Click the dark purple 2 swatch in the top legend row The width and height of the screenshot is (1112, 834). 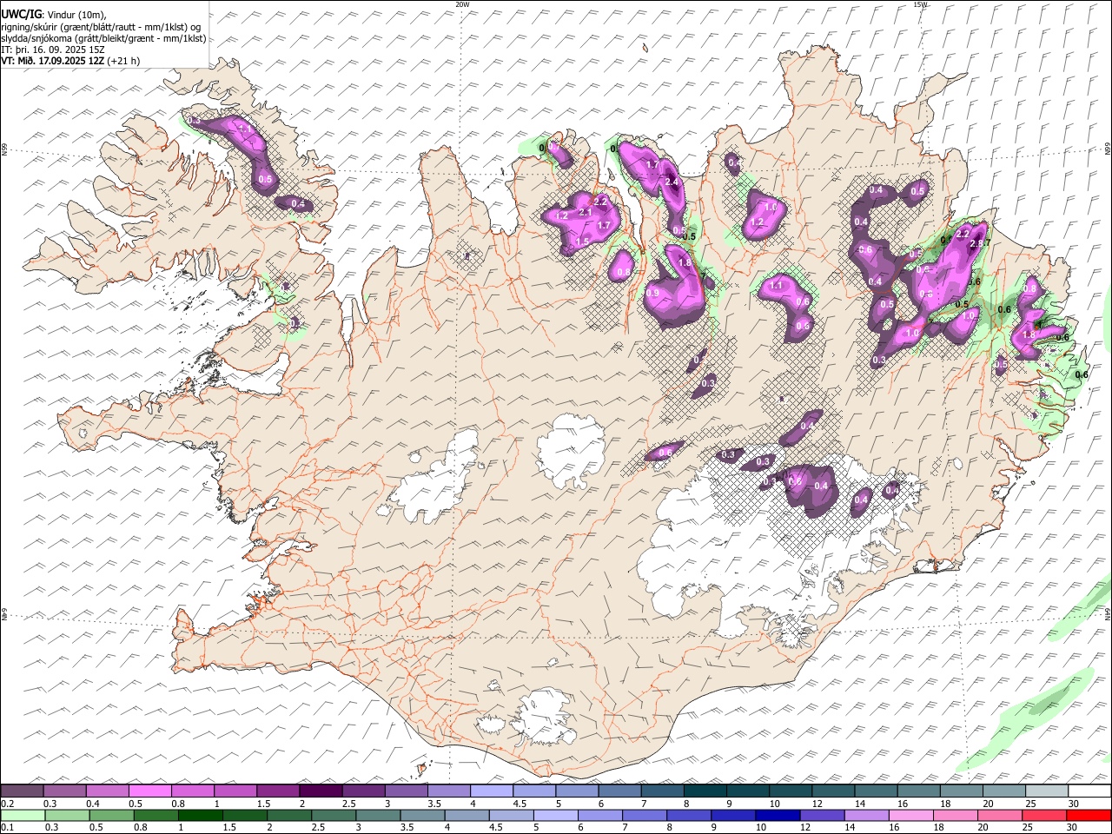pos(321,791)
